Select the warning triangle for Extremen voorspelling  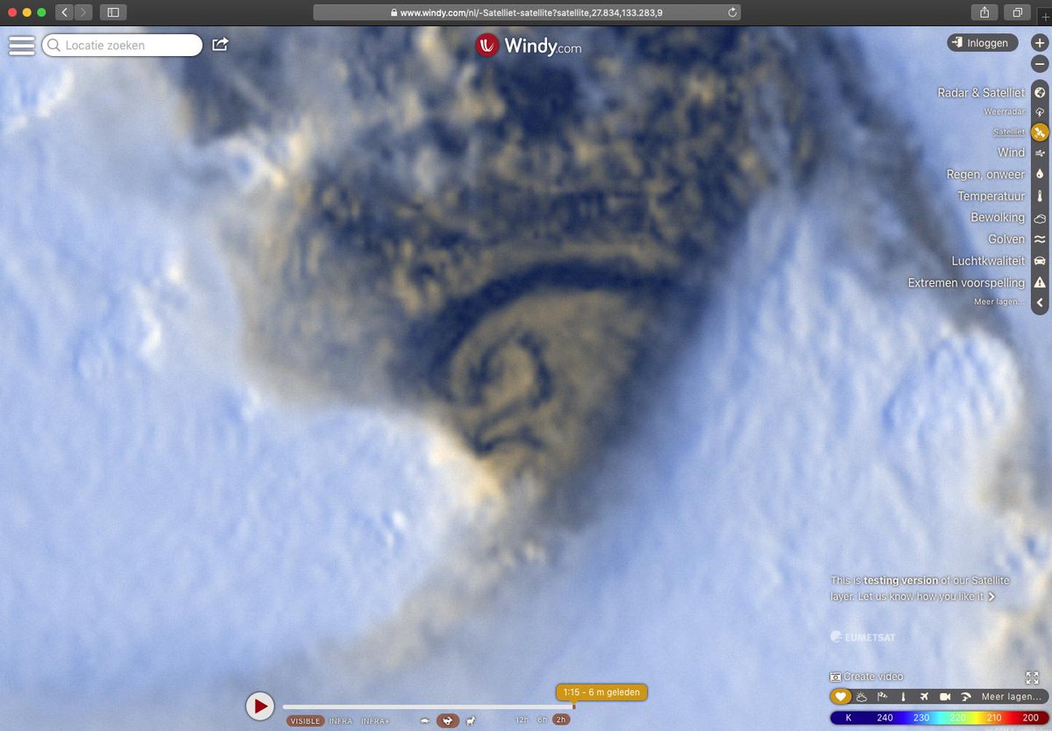tap(1040, 282)
